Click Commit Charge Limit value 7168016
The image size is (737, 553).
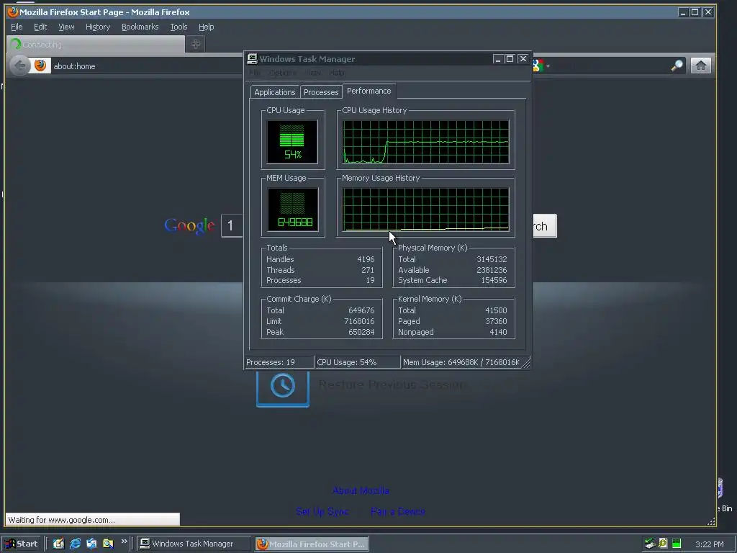(x=359, y=321)
